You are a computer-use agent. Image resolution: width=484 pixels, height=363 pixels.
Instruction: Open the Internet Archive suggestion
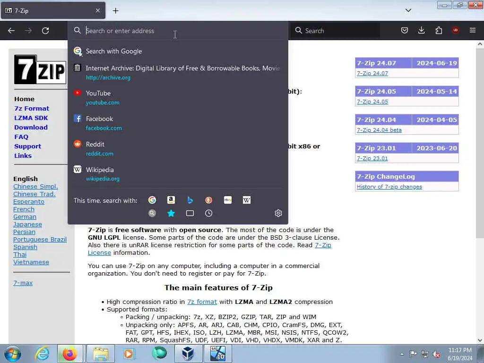click(x=178, y=72)
